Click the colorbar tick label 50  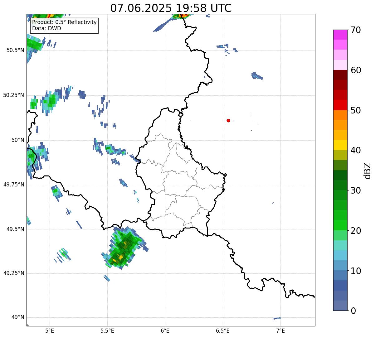click(x=355, y=110)
